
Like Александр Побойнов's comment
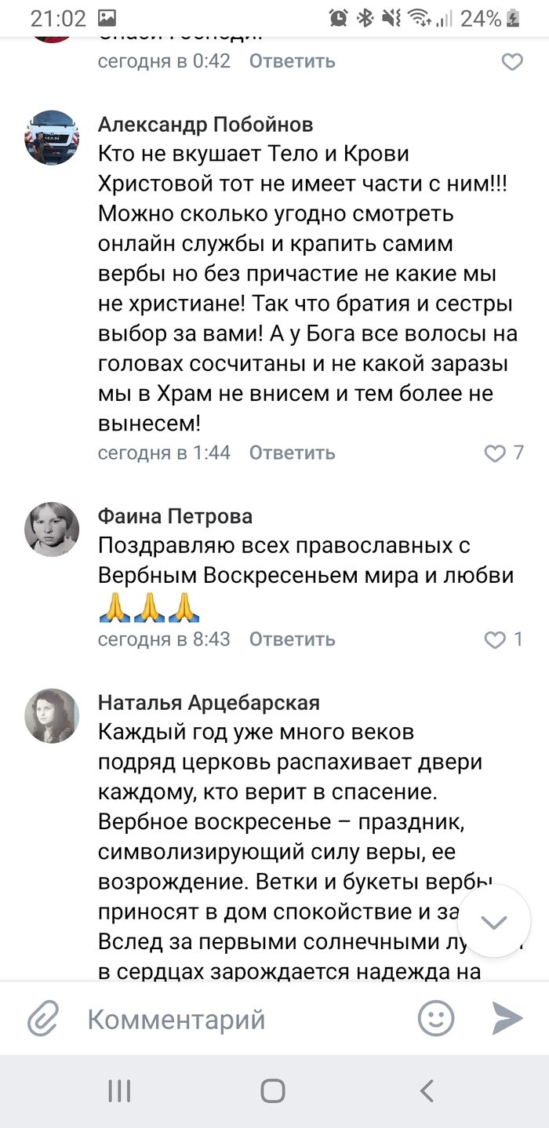496,453
